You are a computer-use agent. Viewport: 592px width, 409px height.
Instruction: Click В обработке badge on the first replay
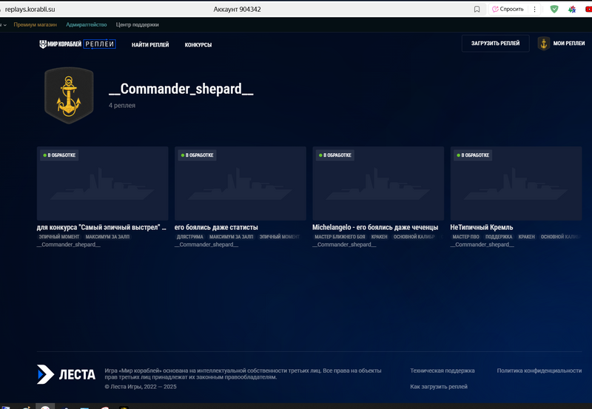click(59, 155)
